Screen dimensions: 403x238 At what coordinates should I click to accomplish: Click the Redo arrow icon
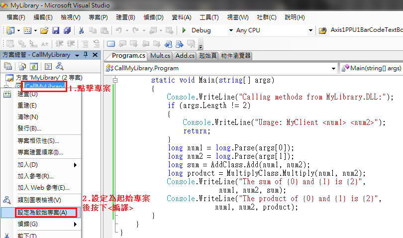[x=135, y=30]
